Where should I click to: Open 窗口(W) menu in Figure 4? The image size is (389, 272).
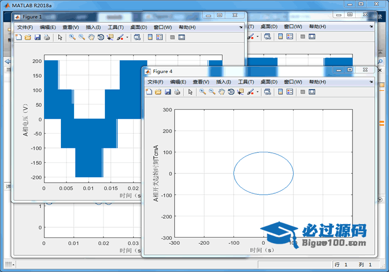tap(293, 82)
